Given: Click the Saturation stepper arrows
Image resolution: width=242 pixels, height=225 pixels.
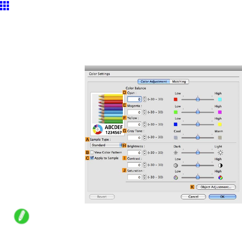Looking at the screenshot, I should tap(145, 177).
